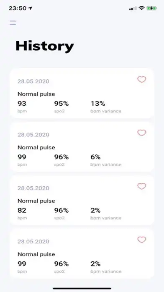Click the History page title
The width and height of the screenshot is (164, 292).
click(x=45, y=46)
